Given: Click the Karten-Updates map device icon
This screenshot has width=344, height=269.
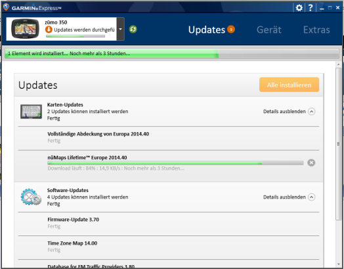Looking at the screenshot, I should click(x=31, y=111).
